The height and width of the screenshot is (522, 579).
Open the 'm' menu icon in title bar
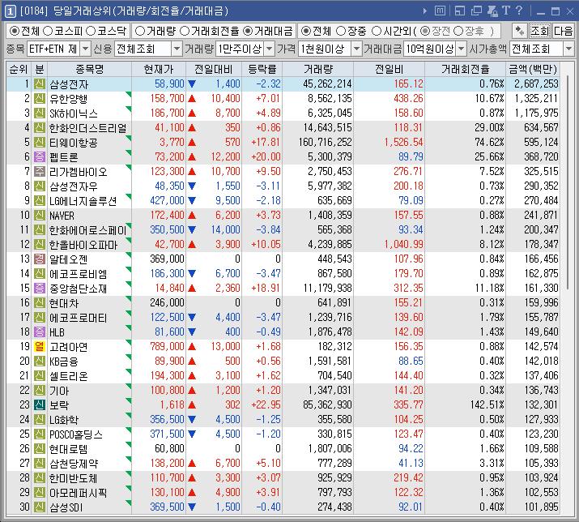pyautogui.click(x=440, y=11)
